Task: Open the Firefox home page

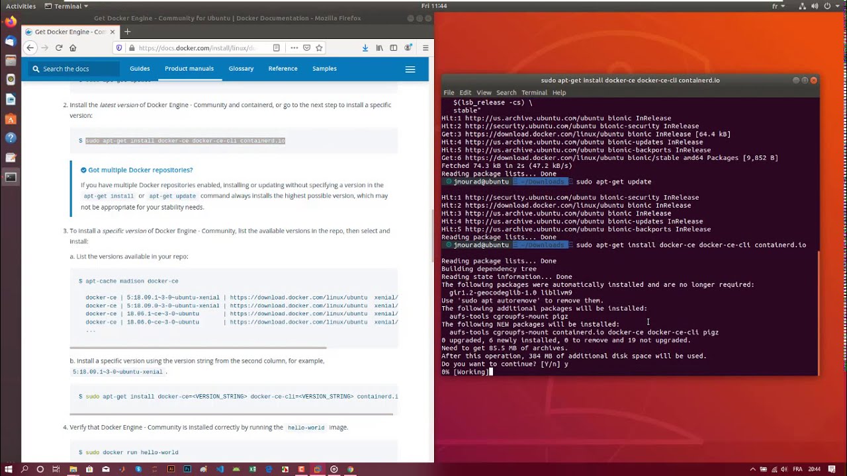Action: 73,48
